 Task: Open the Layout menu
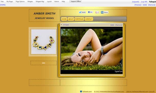coord(49,2)
